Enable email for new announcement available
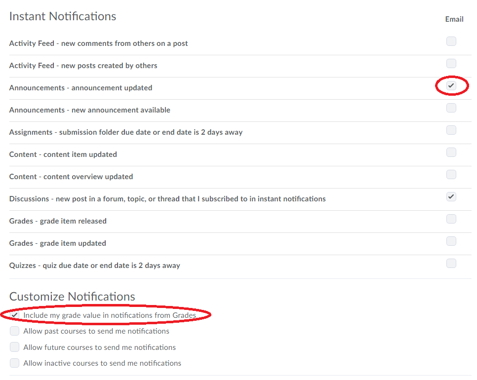Image resolution: width=477 pixels, height=380 pixels. (451, 108)
